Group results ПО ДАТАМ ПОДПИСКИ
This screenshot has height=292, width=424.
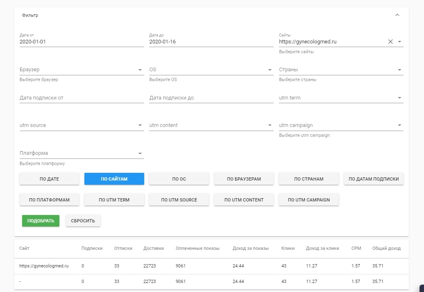coord(374,179)
